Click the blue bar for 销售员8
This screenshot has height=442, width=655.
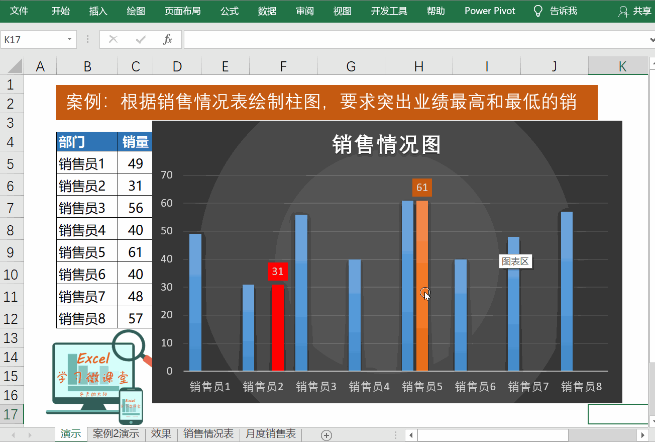tap(567, 291)
